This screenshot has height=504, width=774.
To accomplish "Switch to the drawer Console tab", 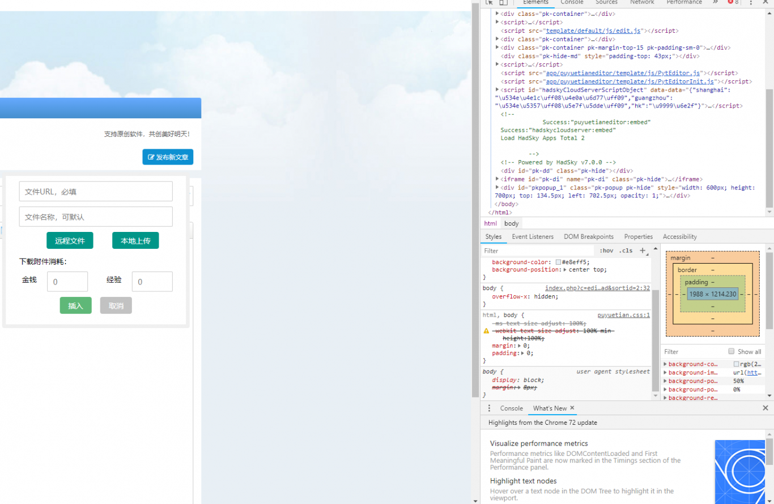I will pyautogui.click(x=512, y=408).
